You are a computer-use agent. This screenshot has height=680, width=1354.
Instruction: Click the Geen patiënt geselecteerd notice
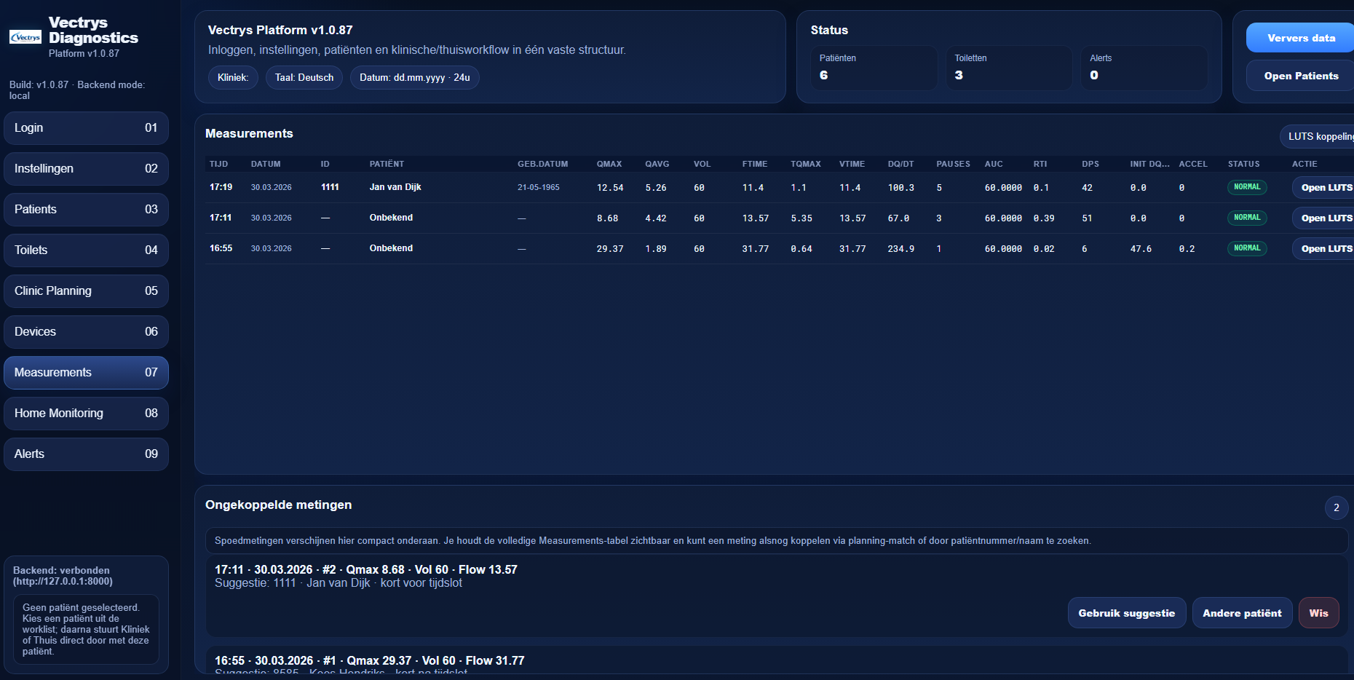pyautogui.click(x=86, y=630)
